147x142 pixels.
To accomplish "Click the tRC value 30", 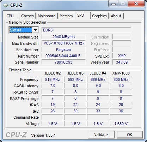I will point(75,111).
